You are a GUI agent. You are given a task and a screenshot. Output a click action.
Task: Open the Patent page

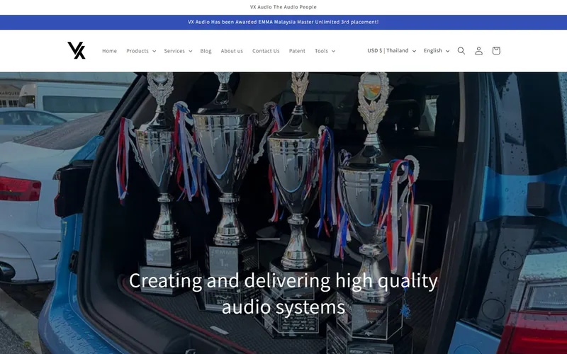tap(297, 51)
